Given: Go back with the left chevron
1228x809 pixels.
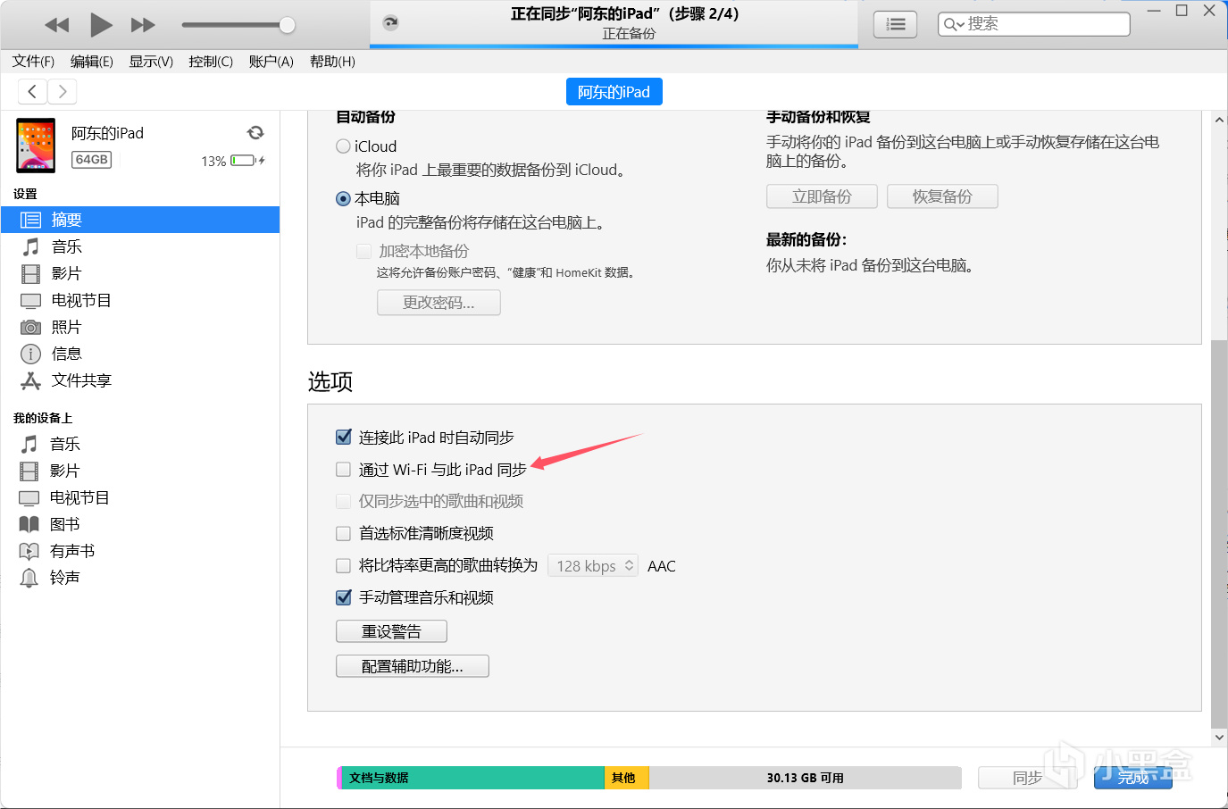Looking at the screenshot, I should coord(32,91).
